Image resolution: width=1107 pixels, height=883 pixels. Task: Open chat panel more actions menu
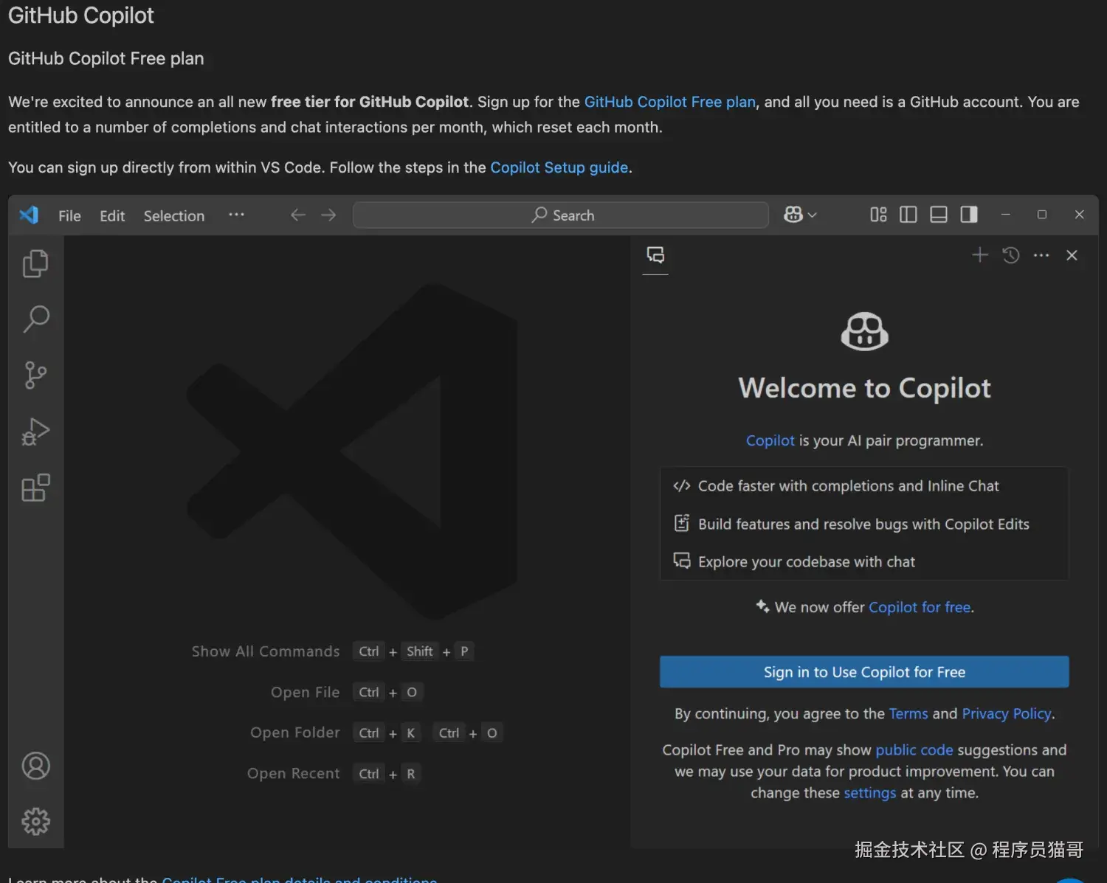point(1041,255)
